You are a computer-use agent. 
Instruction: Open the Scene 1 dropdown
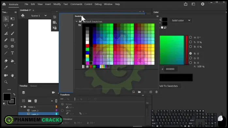pos(45,16)
